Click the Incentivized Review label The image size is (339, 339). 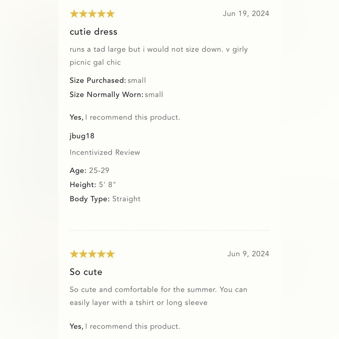pos(105,153)
